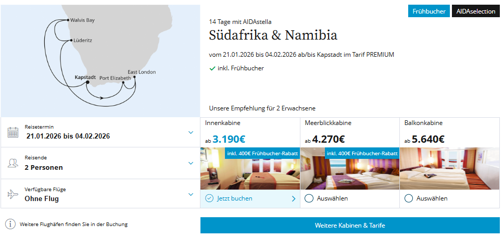
Task: Click the Kapstadt port marker on map
Action: [x=87, y=82]
